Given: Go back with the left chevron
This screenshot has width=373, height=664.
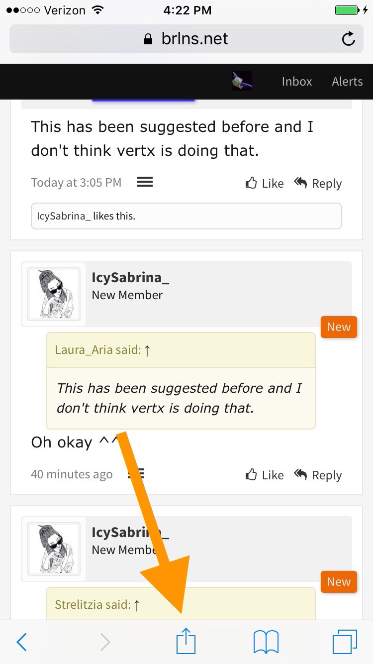Looking at the screenshot, I should 21,642.
